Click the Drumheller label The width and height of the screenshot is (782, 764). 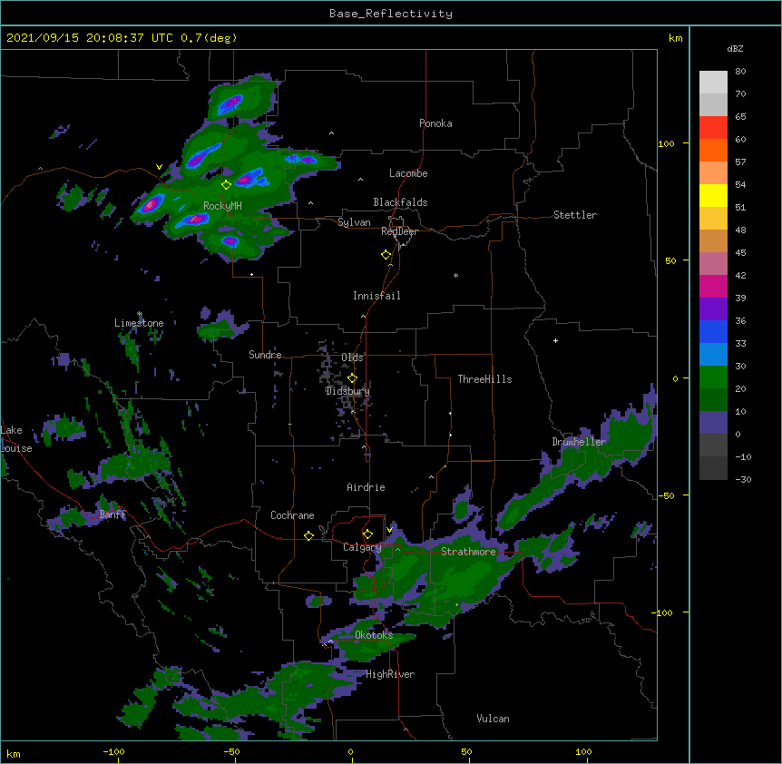pyautogui.click(x=579, y=442)
